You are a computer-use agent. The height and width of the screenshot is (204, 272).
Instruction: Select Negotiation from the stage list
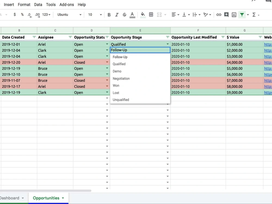[121, 78]
